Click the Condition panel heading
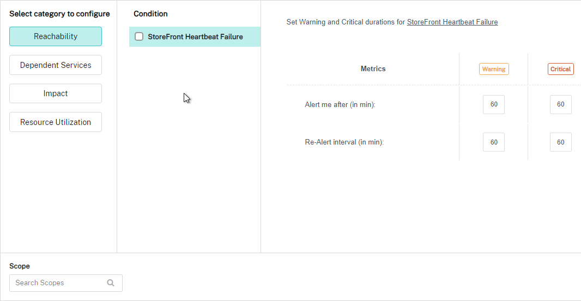Image resolution: width=581 pixels, height=301 pixels. (150, 14)
